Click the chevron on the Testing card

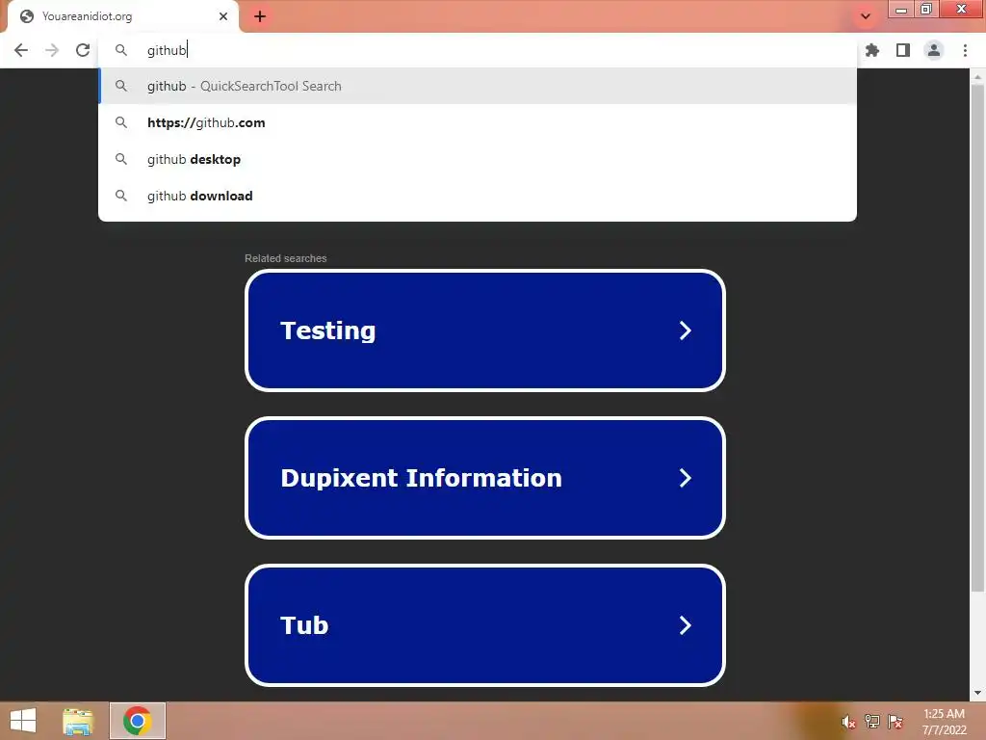point(686,330)
